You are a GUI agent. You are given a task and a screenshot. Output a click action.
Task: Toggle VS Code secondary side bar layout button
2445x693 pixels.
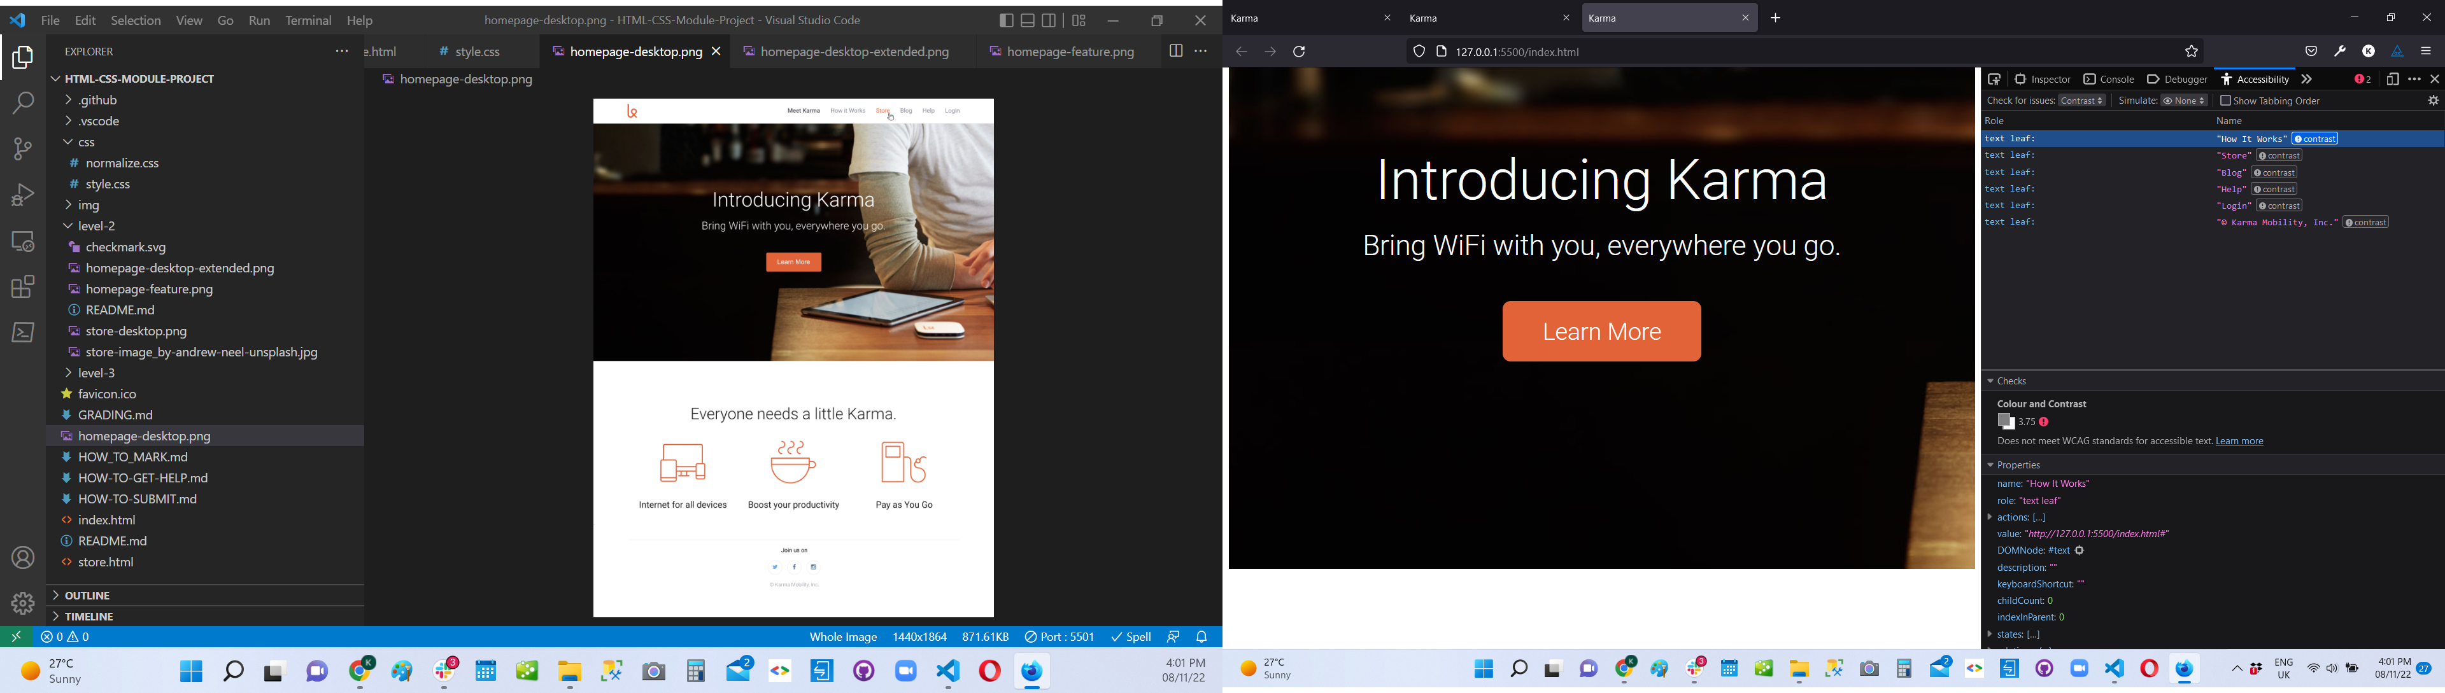[x=1050, y=20]
